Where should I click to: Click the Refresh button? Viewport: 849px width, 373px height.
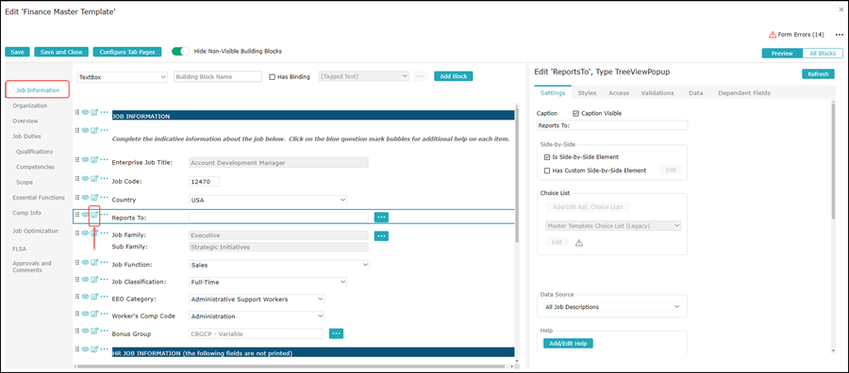tap(818, 74)
